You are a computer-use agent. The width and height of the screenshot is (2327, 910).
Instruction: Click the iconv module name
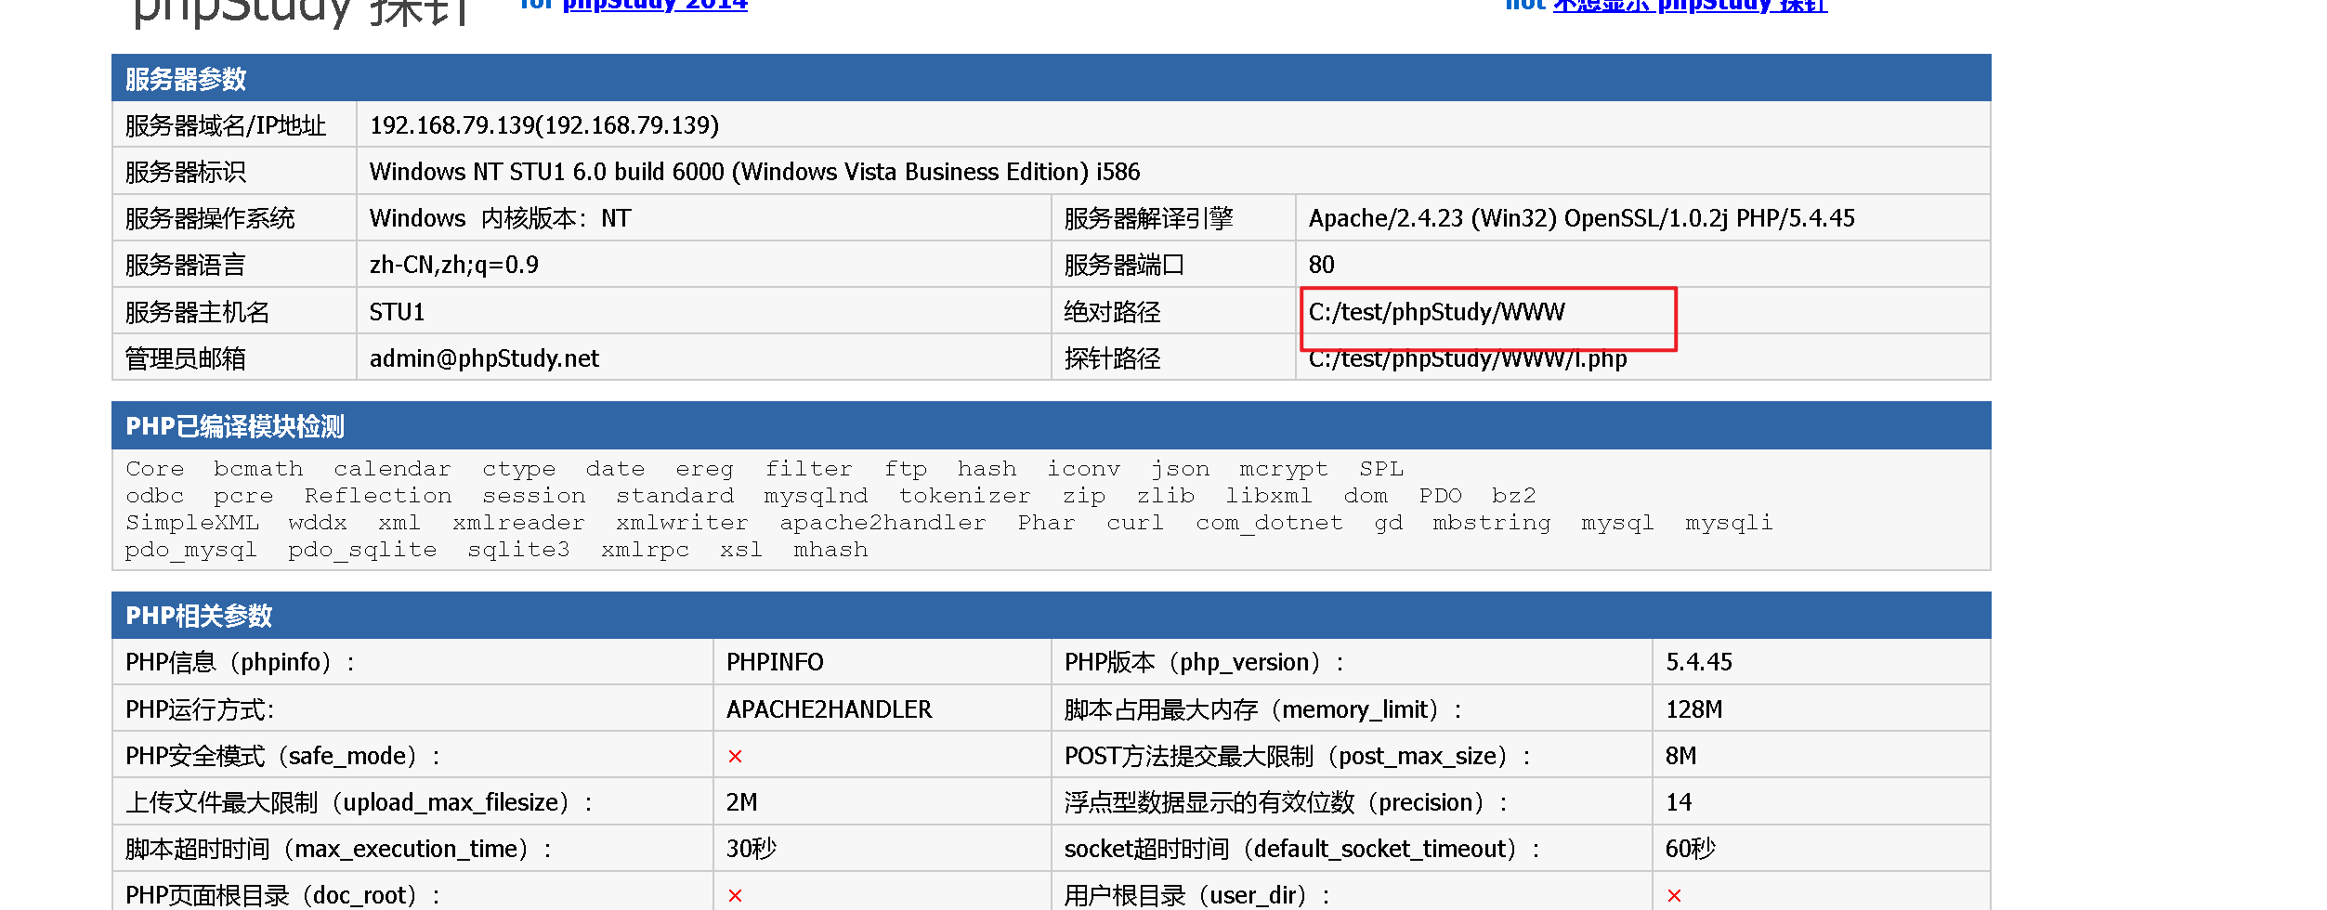[x=1083, y=469]
